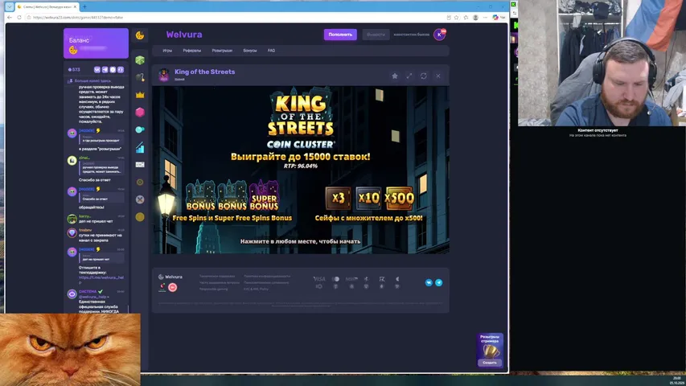686x386 pixels.
Task: Open the bomb mines game icon
Action: 140,77
